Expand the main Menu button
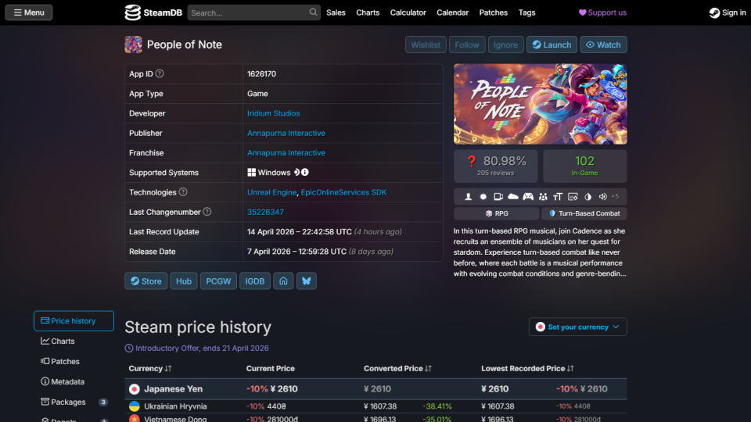The image size is (751, 422). click(x=29, y=13)
